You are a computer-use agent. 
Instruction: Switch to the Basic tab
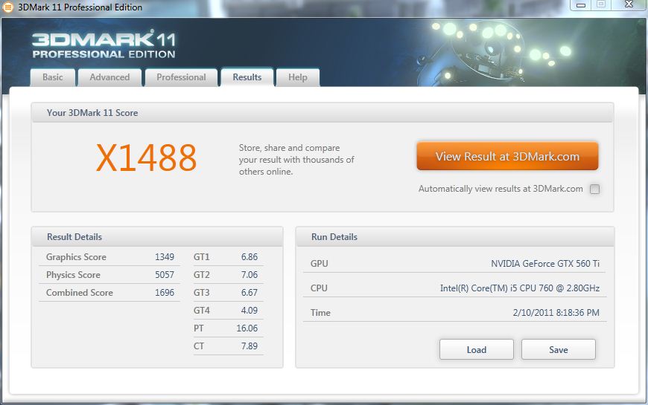click(x=53, y=77)
